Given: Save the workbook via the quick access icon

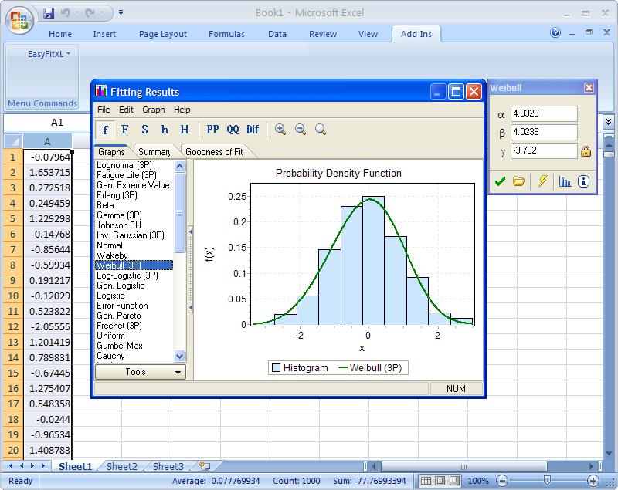Looking at the screenshot, I should coord(49,13).
